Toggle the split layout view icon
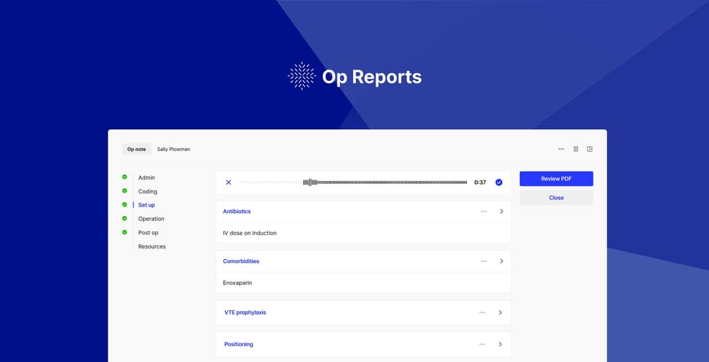This screenshot has width=709, height=362. (590, 149)
